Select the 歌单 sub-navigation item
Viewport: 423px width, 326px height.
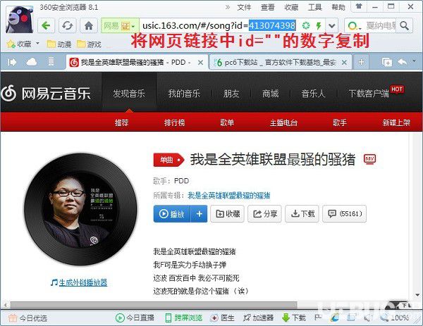tap(227, 123)
